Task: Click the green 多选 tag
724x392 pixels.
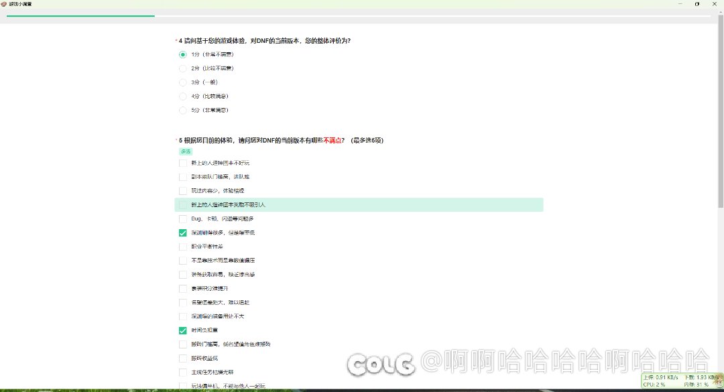Action: pyautogui.click(x=186, y=151)
